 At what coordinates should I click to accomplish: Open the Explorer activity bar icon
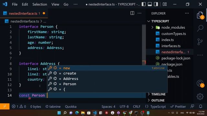point(200,15)
